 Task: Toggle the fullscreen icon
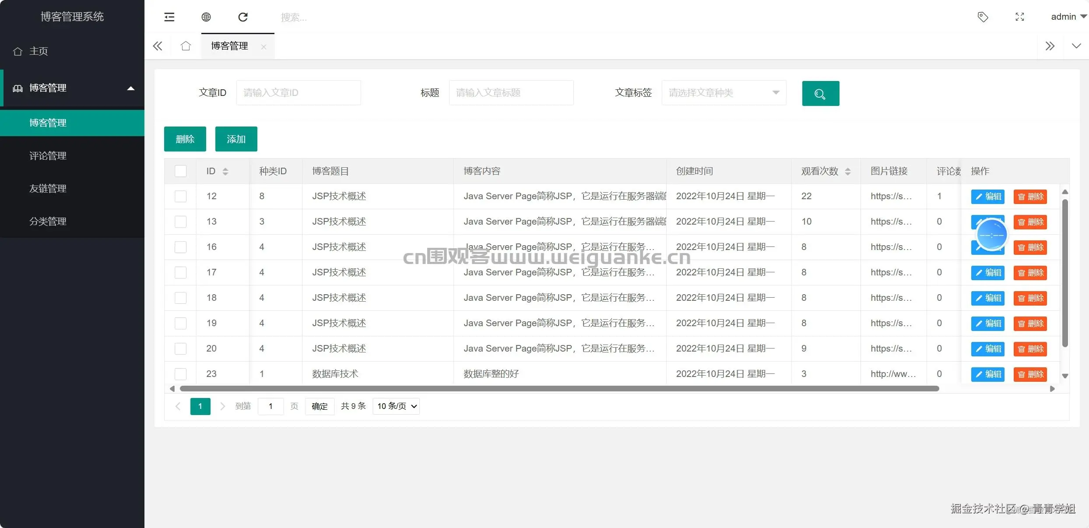(x=1020, y=17)
